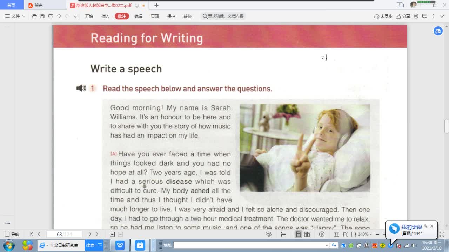Click the 搜索一下 search button in taskbar
Image resolution: width=449 pixels, height=252 pixels.
coord(94,245)
